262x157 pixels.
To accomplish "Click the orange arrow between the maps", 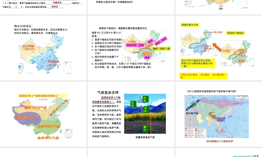I will 217,47.
